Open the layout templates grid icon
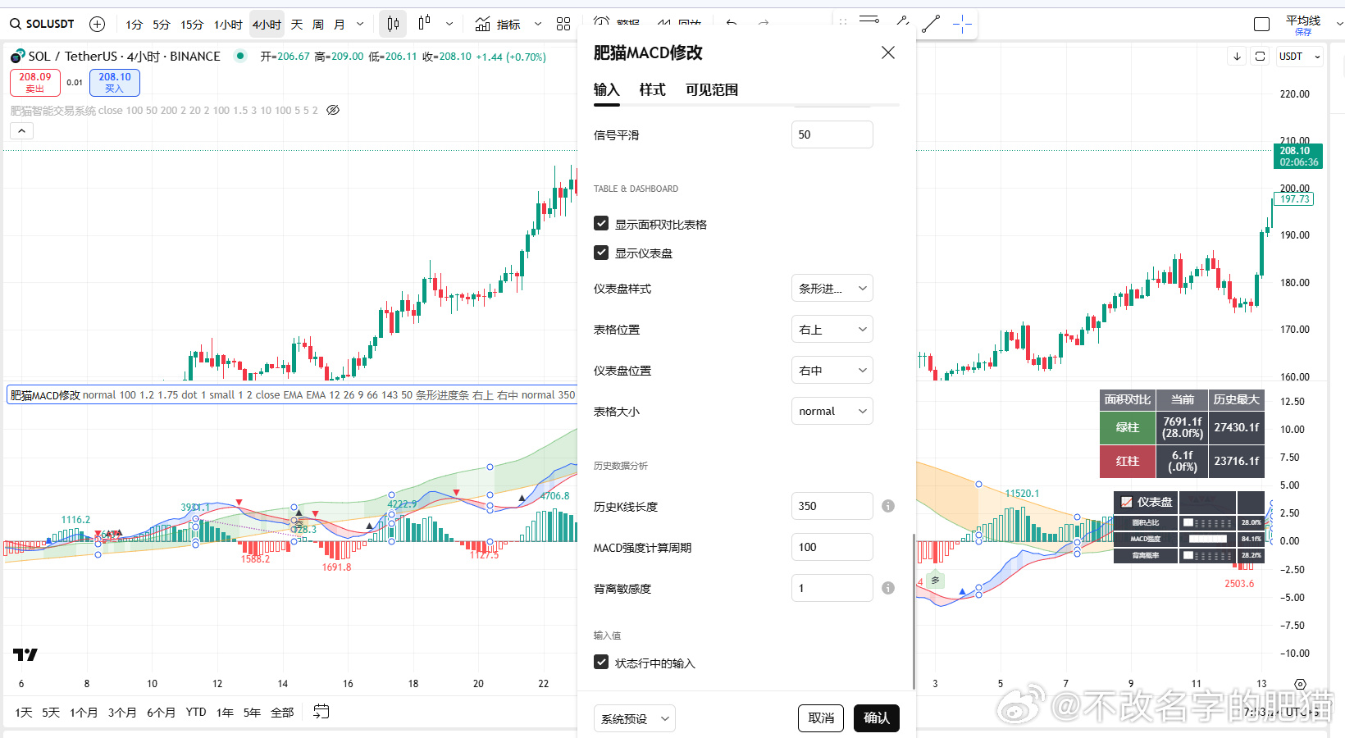1345x738 pixels. coord(563,24)
